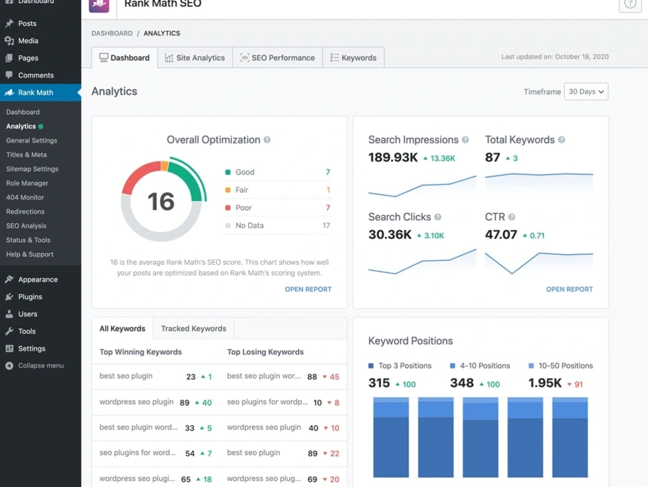Click the chart icon on Site Analytics tab
648x487 pixels.
[x=169, y=58]
